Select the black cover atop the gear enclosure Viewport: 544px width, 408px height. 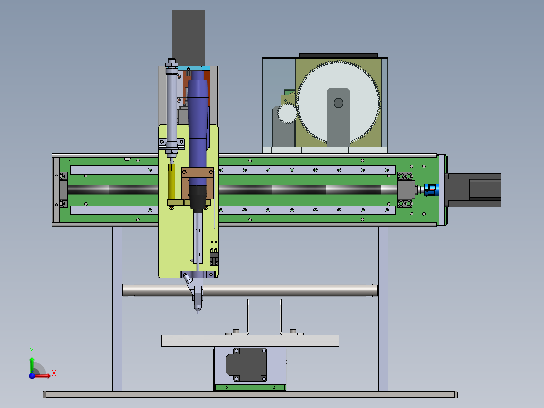(x=338, y=55)
